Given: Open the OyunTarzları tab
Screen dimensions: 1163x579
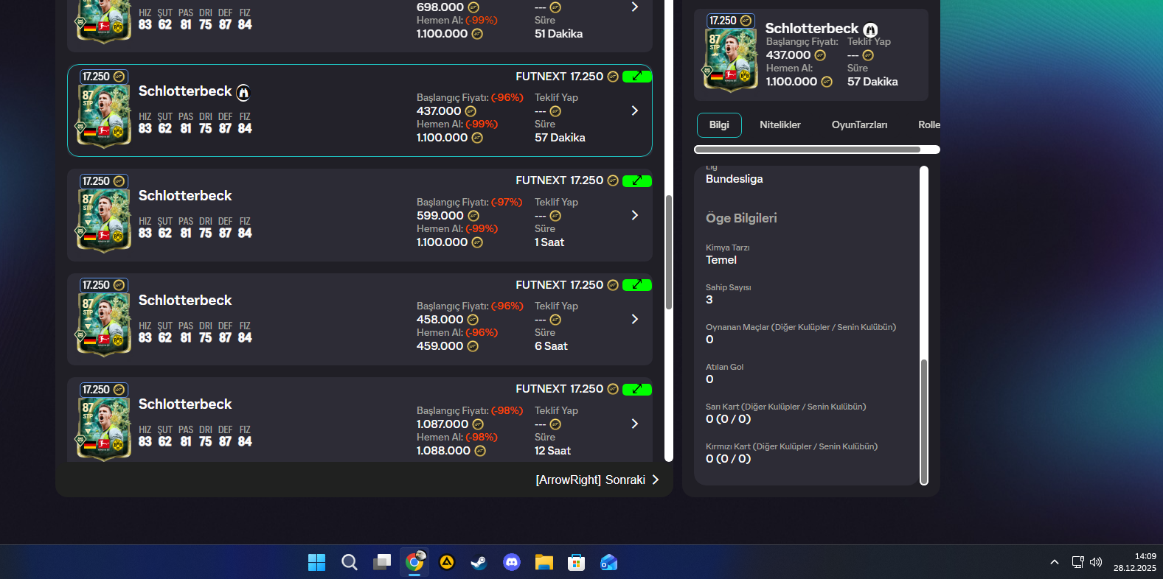Looking at the screenshot, I should pyautogui.click(x=859, y=125).
